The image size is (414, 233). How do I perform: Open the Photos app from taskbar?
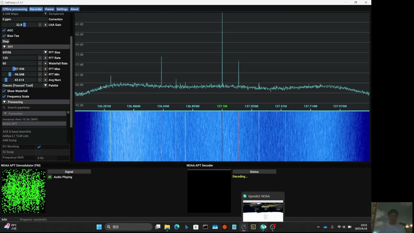pyautogui.click(x=215, y=227)
